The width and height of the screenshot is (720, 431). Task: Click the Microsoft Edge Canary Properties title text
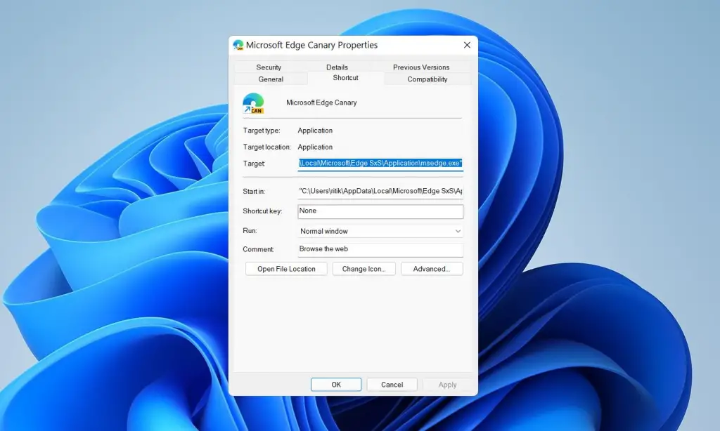point(311,45)
